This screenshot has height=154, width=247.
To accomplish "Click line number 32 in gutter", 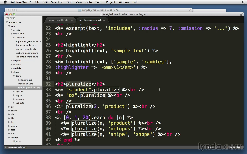I will [x=48, y=84].
